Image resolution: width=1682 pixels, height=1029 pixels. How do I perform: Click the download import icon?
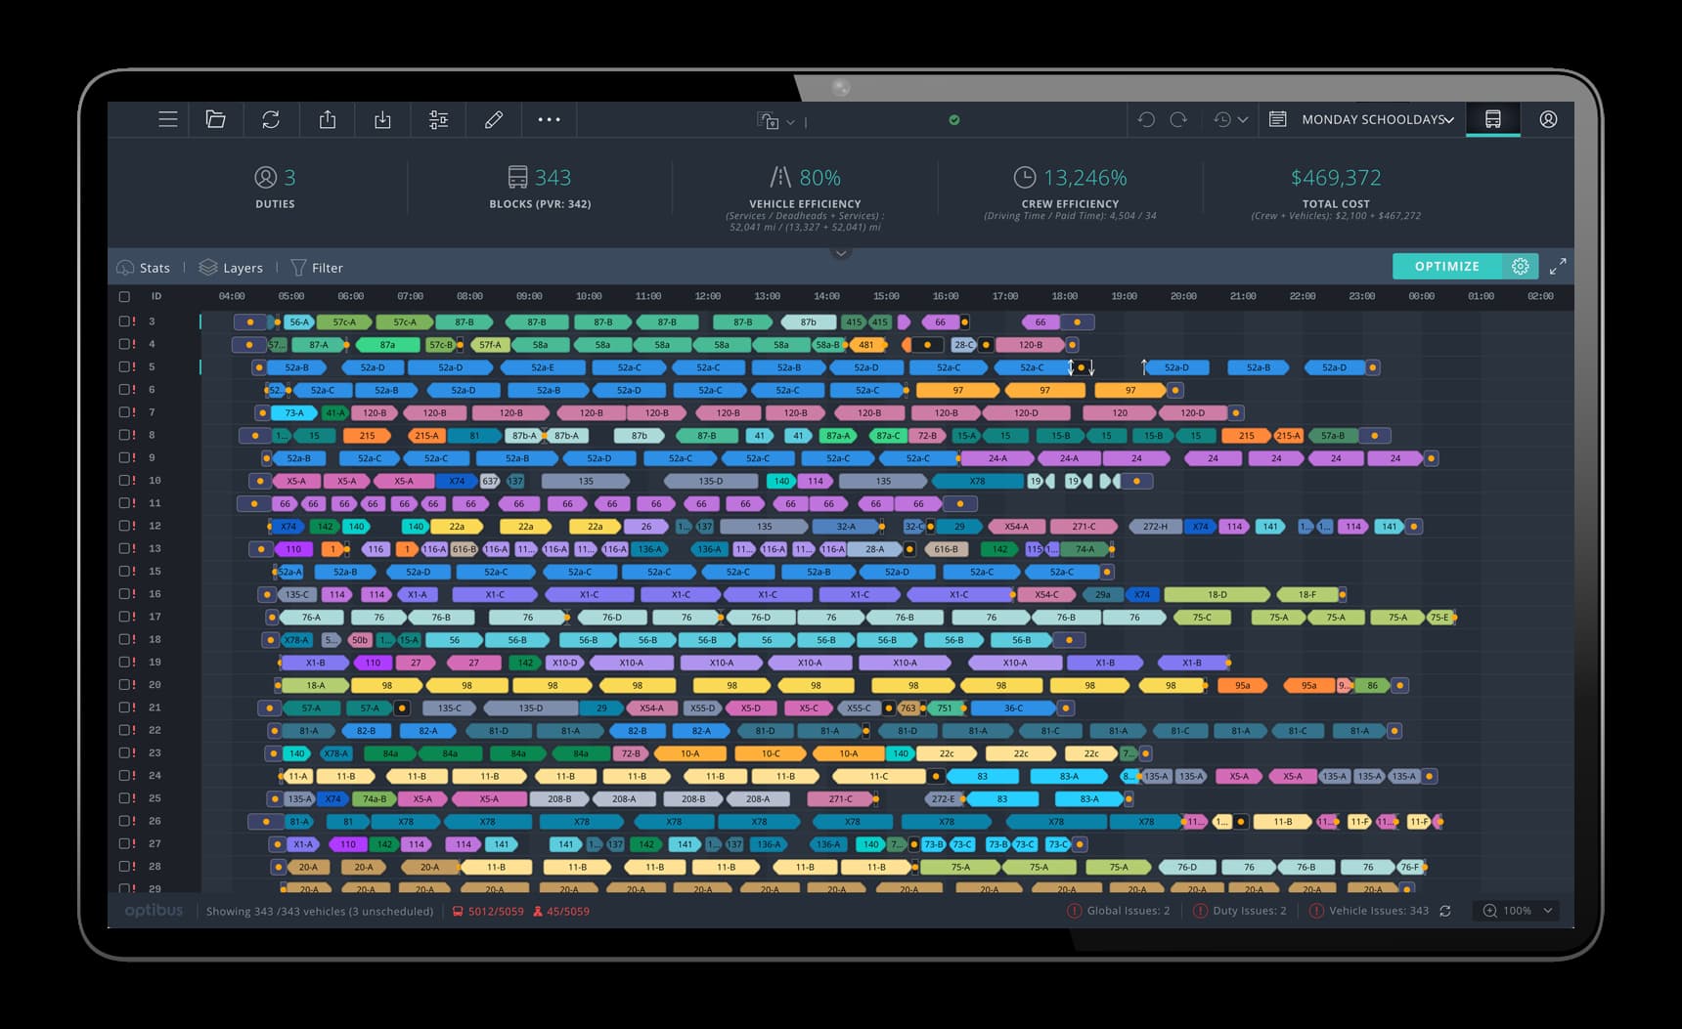pos(382,119)
